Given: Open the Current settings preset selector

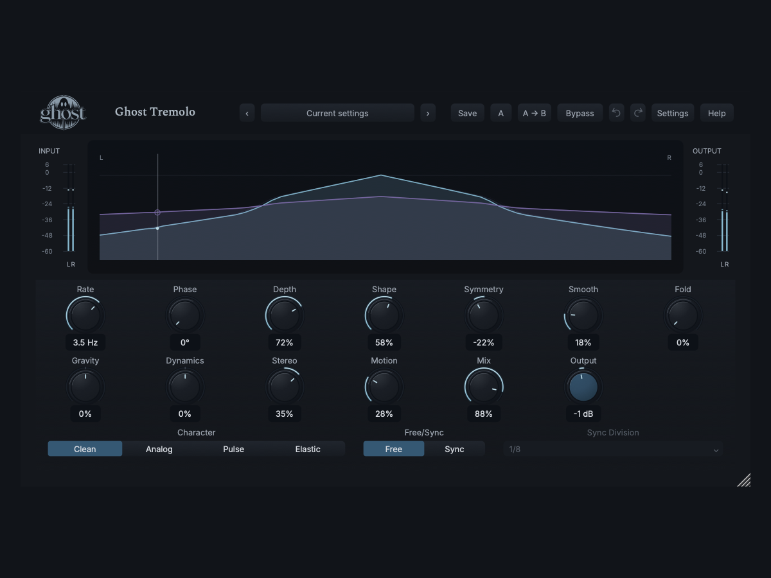Looking at the screenshot, I should 337,113.
